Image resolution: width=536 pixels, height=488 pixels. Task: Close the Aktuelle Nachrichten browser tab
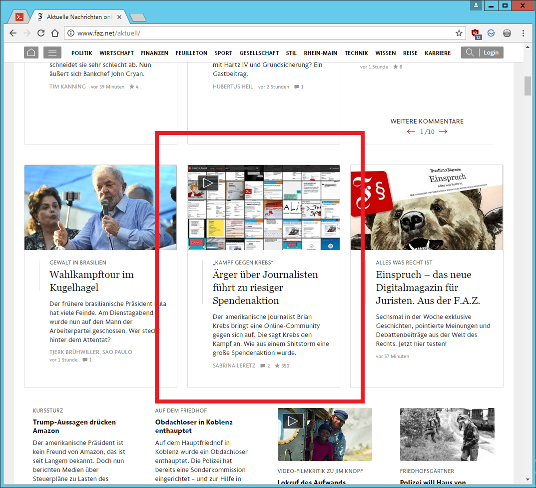[x=119, y=17]
